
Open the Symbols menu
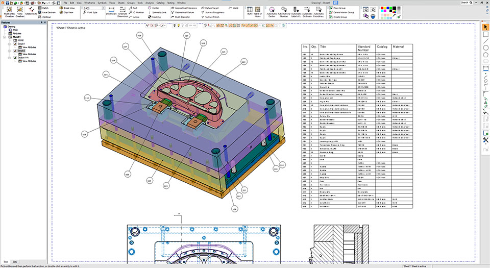(102, 3)
